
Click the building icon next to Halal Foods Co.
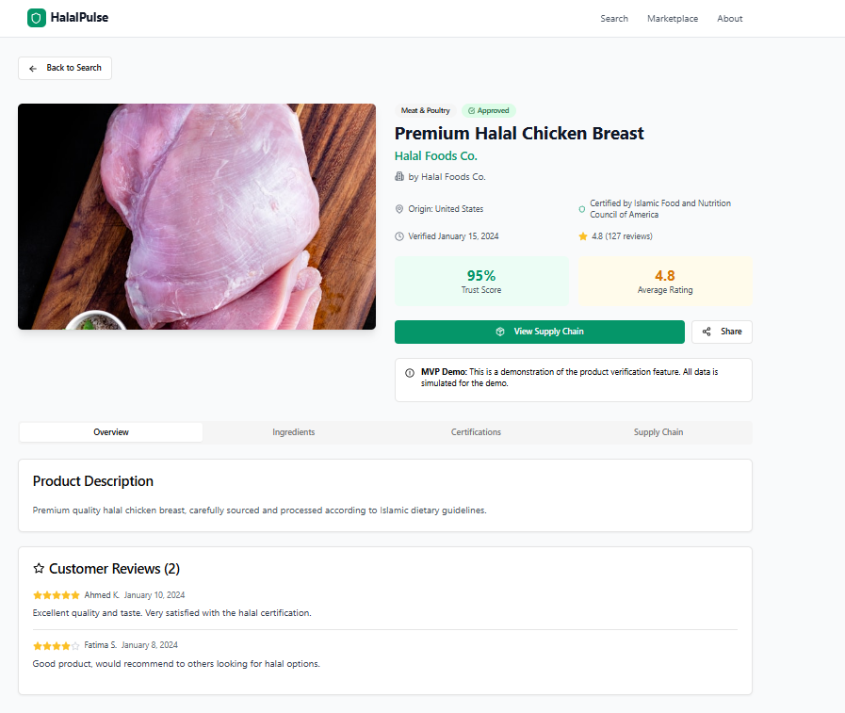pos(399,176)
